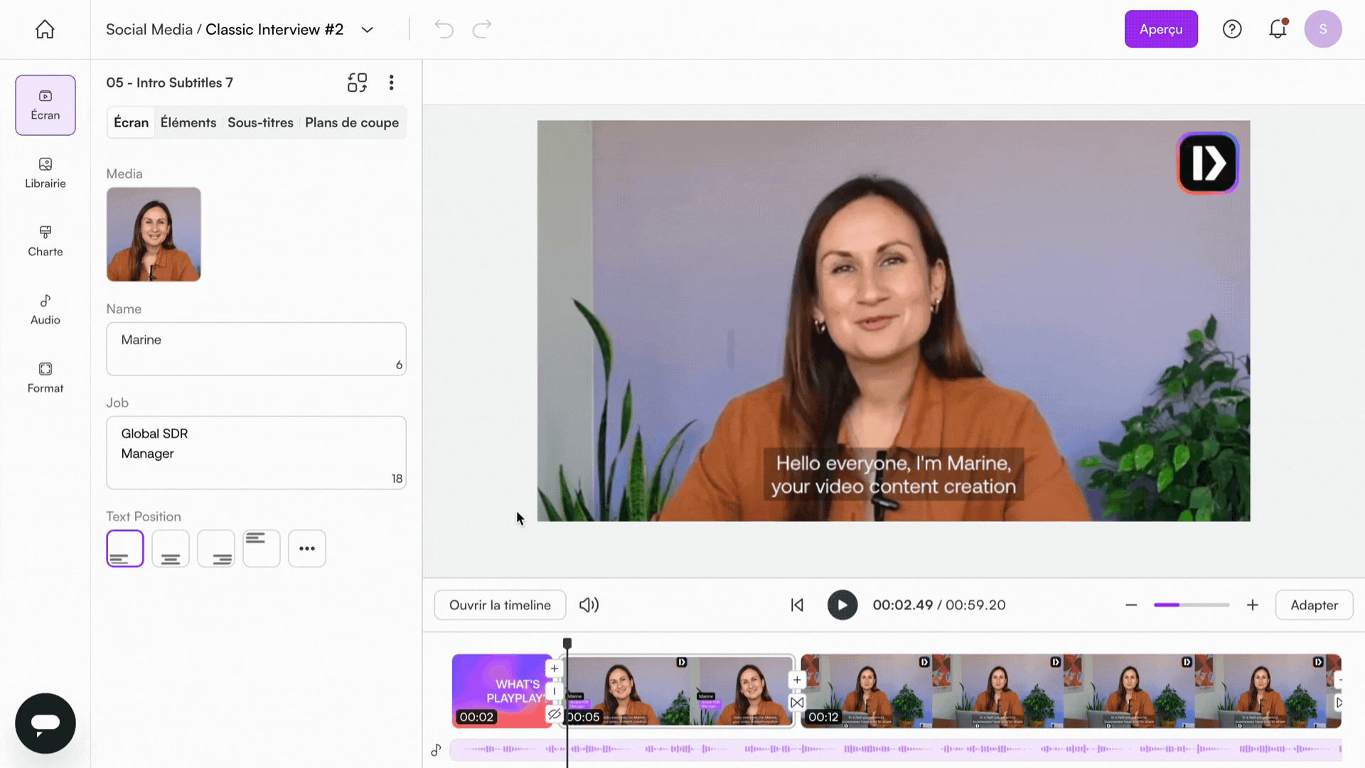The image size is (1365, 768).
Task: Open the Charte sidebar panel
Action: [45, 241]
